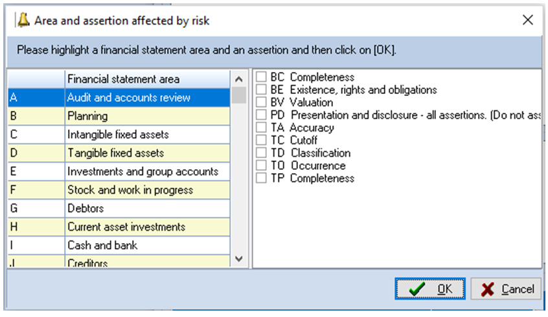548x317 pixels.
Task: Check the TD Classification checkbox
Action: (261, 152)
